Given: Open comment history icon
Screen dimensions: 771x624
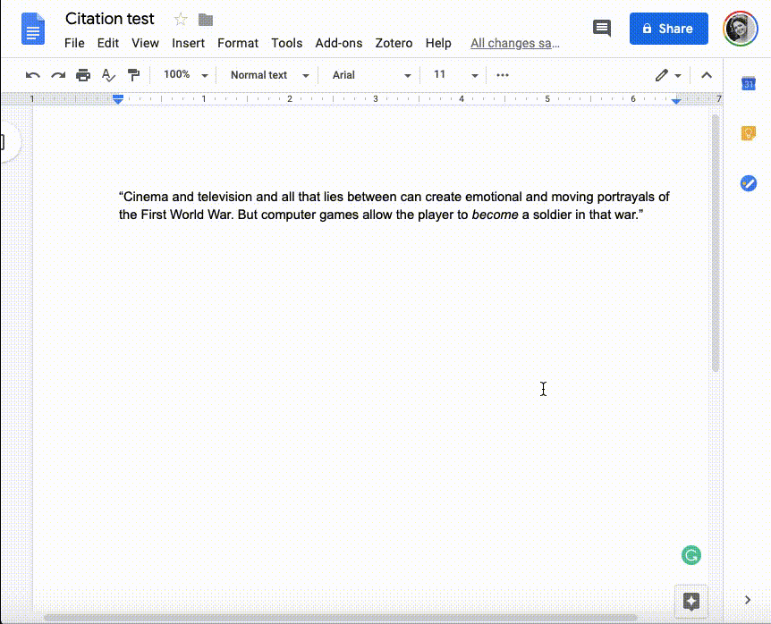Looking at the screenshot, I should point(602,28).
